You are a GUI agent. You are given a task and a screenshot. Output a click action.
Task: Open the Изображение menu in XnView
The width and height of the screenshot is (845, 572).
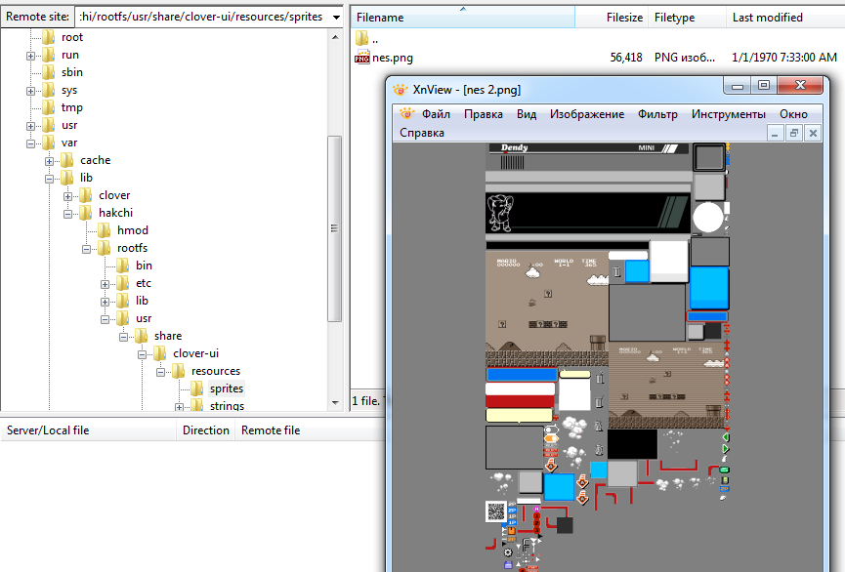click(587, 114)
